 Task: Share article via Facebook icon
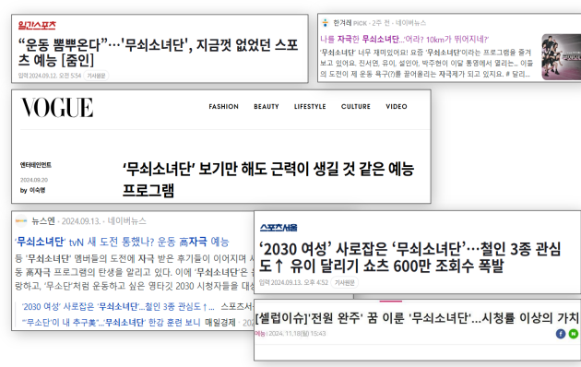[561, 334]
